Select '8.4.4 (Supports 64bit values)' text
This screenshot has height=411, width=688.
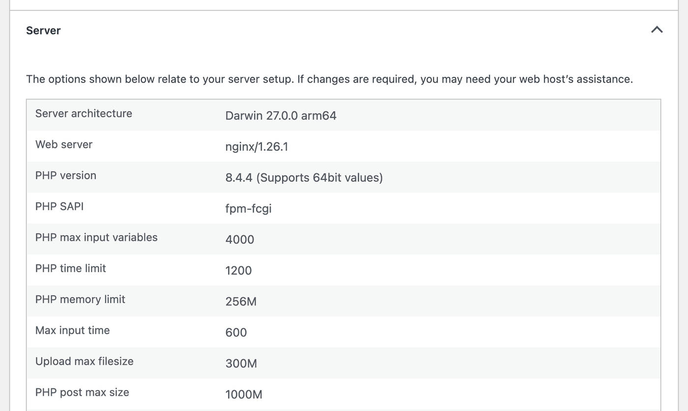coord(304,177)
